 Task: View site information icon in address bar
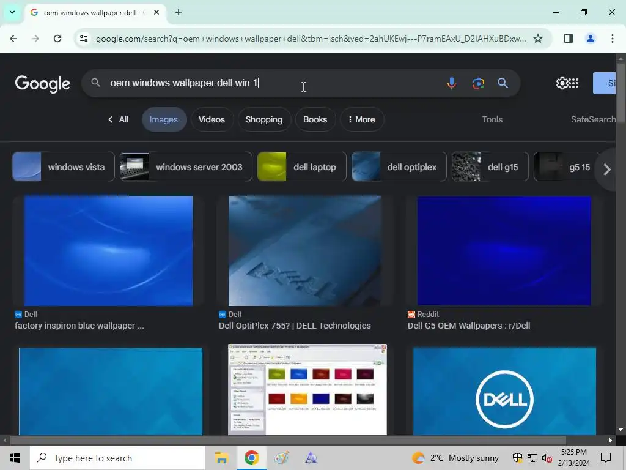[x=83, y=39]
